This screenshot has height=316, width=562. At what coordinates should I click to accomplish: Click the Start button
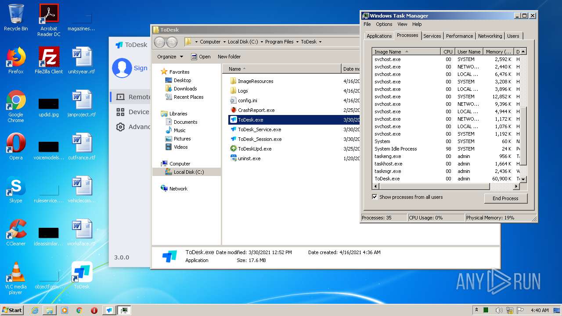[x=12, y=310]
